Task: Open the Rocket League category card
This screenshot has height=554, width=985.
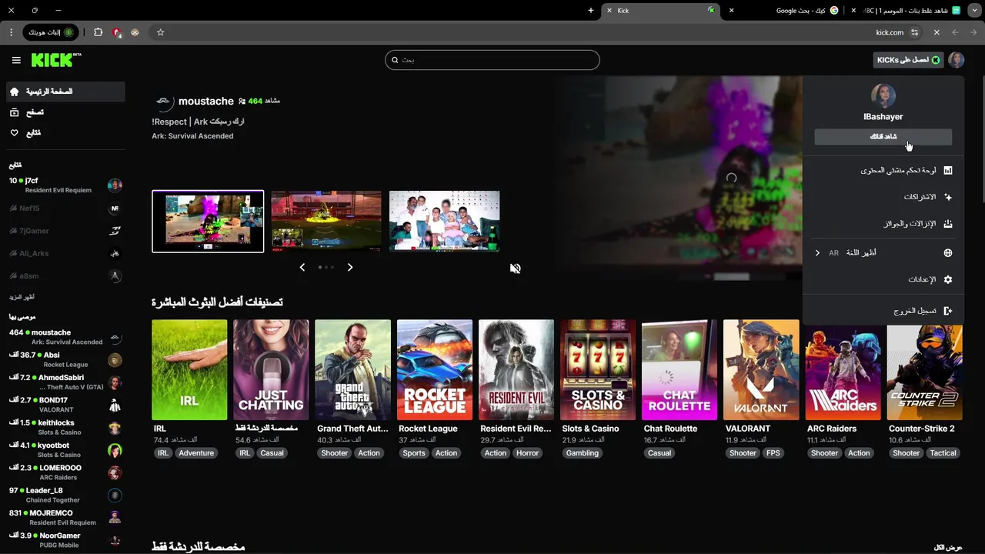Action: click(x=434, y=370)
